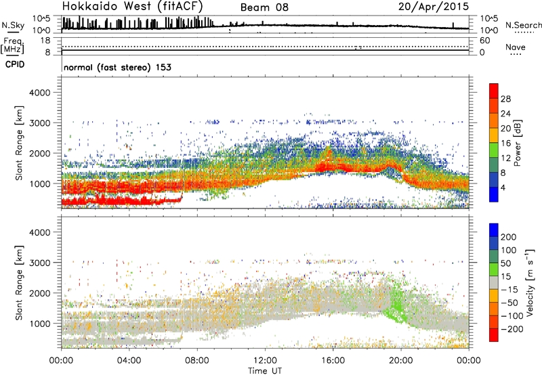Click the 1000 tick in the power panel
The width and height of the screenshot is (542, 375).
point(40,183)
